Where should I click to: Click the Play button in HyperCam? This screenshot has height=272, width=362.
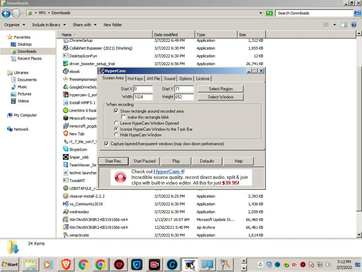pos(176,161)
